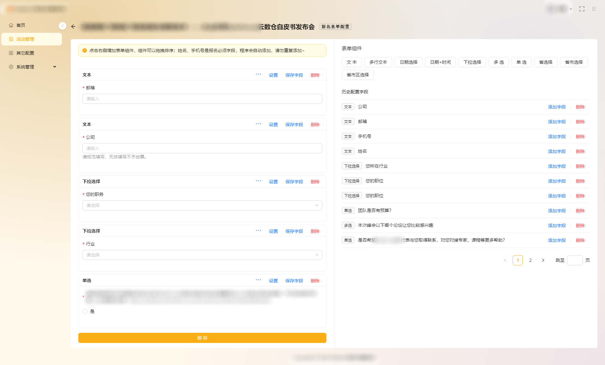Open 设置 for the 行业 field
605x365 pixels.
[273, 231]
